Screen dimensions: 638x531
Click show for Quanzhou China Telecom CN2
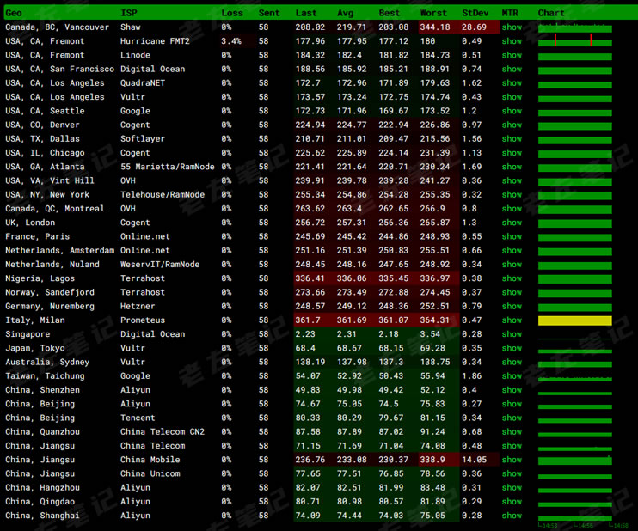click(512, 432)
